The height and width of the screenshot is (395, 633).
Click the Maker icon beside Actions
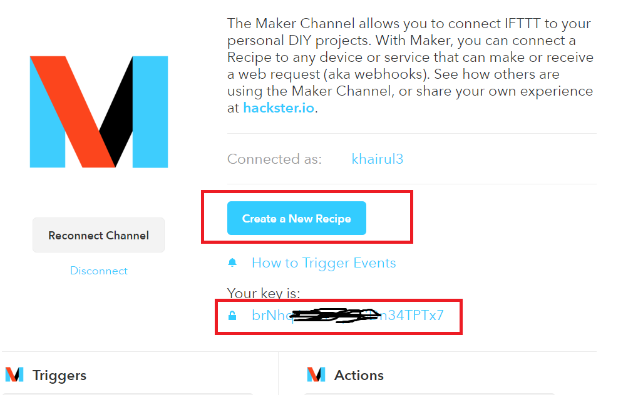316,375
